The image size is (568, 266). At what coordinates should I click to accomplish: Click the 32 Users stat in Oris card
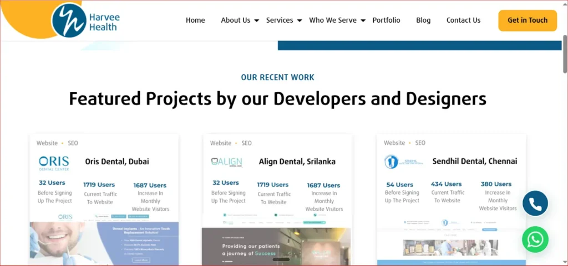tap(52, 182)
